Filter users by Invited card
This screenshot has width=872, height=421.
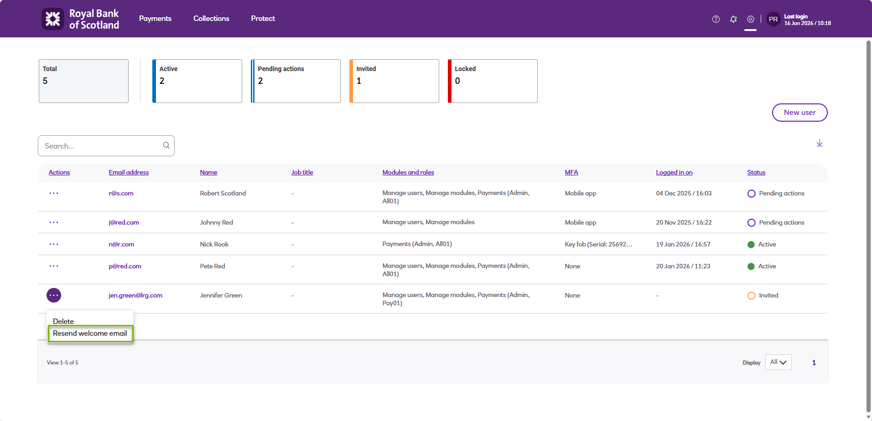[394, 81]
